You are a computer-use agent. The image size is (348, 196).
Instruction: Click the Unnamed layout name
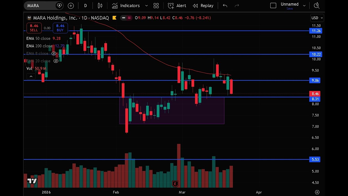click(x=290, y=4)
